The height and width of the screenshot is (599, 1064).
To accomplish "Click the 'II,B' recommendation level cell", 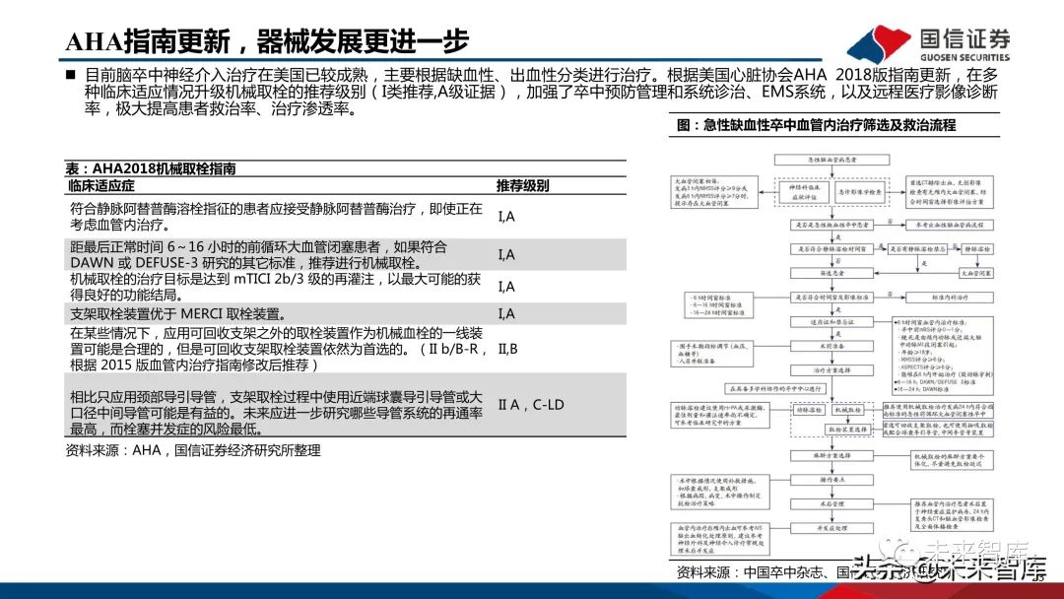I will pyautogui.click(x=507, y=349).
